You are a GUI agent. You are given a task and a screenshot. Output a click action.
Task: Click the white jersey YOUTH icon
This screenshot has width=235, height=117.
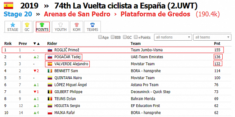pyautogui.click(x=61, y=25)
